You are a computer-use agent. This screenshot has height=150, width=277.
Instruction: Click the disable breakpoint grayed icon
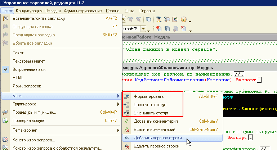click(175, 29)
